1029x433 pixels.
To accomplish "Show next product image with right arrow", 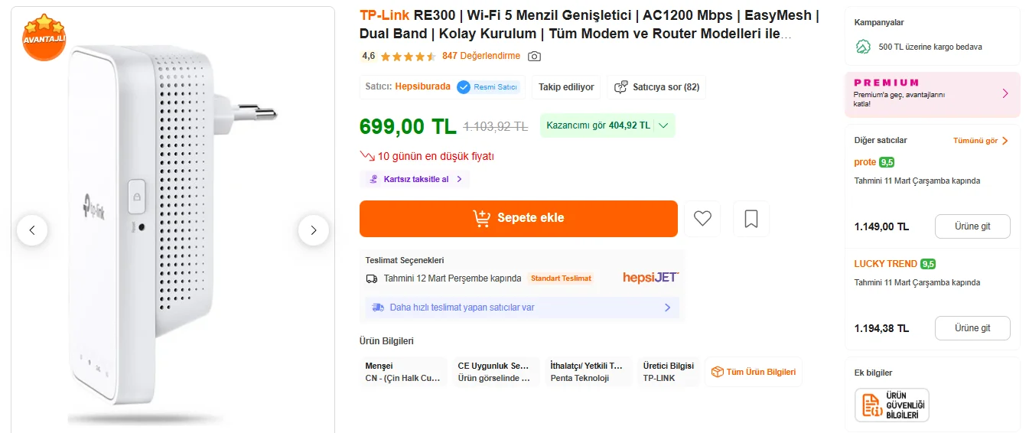I will pyautogui.click(x=313, y=230).
